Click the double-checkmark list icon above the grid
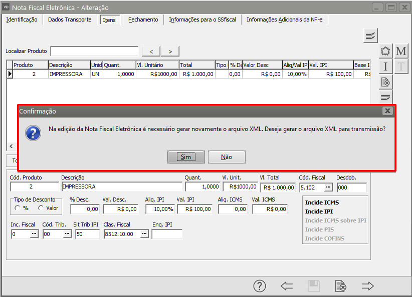Screen dimensions: 412x297 click(370, 35)
